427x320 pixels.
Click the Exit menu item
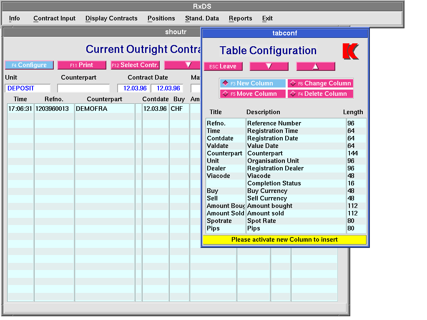(x=267, y=18)
